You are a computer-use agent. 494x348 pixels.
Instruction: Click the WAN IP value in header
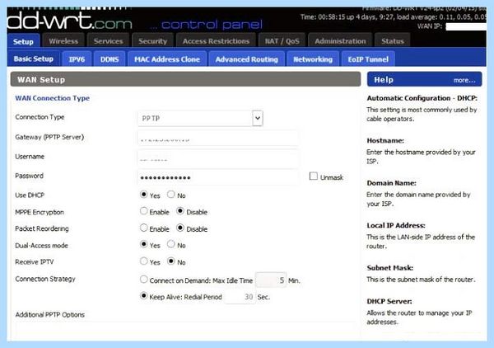(466, 27)
